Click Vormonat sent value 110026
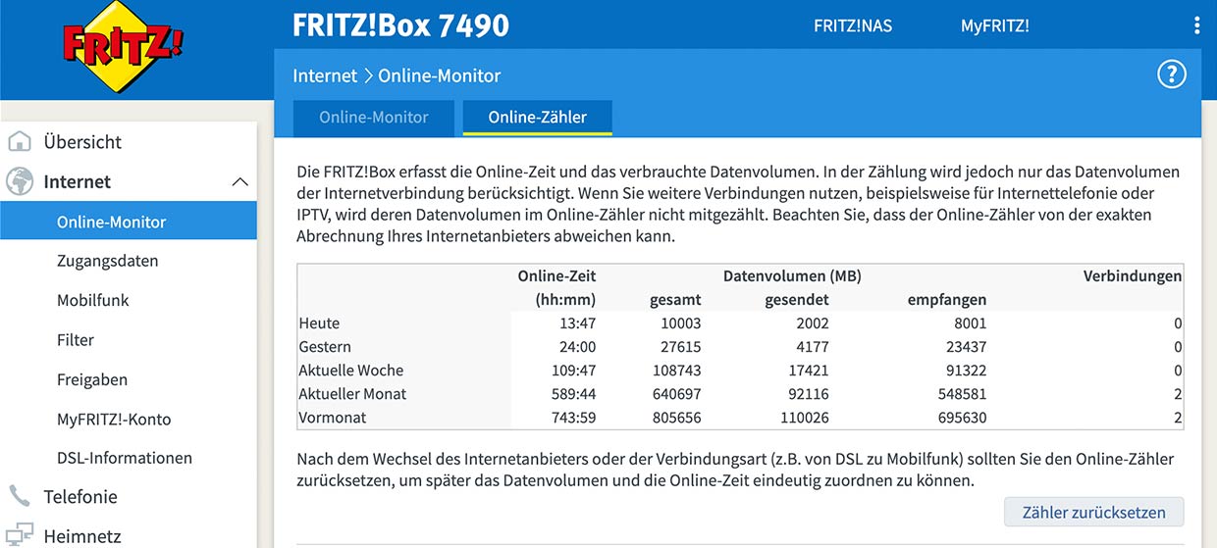The image size is (1217, 548). coord(805,418)
